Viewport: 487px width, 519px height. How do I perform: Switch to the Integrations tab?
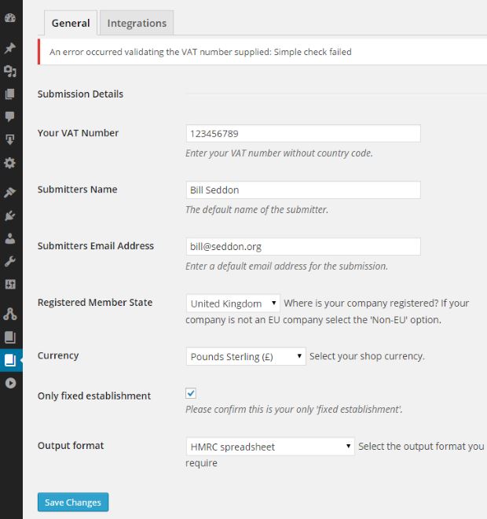tap(137, 23)
